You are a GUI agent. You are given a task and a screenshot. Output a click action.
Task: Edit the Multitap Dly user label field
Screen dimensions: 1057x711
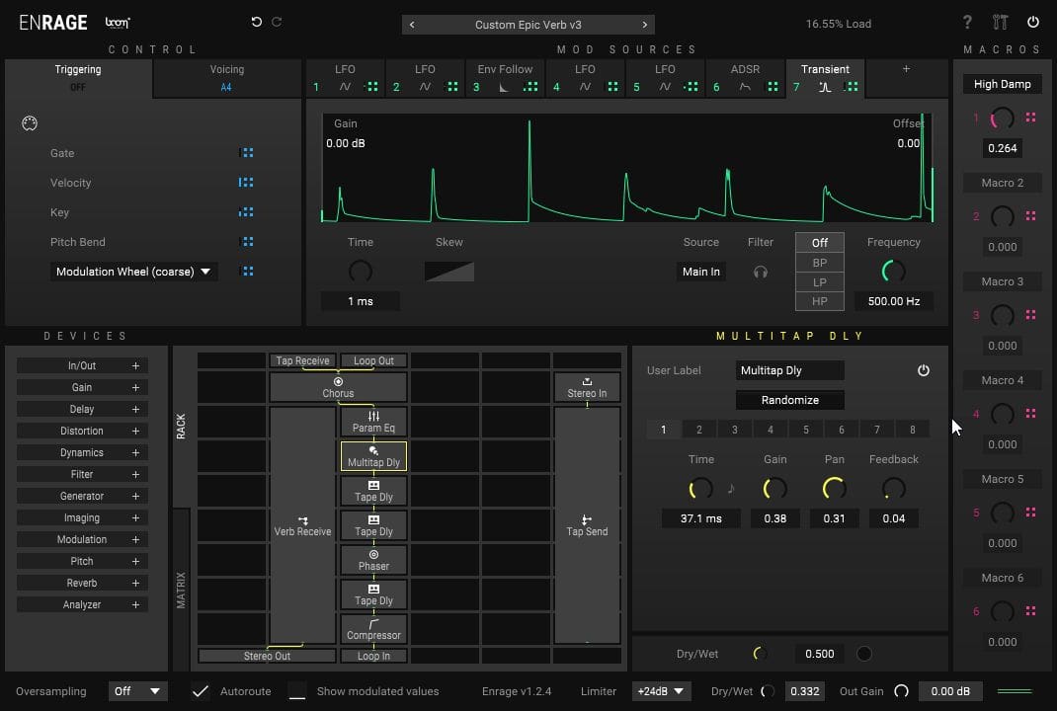click(x=790, y=370)
